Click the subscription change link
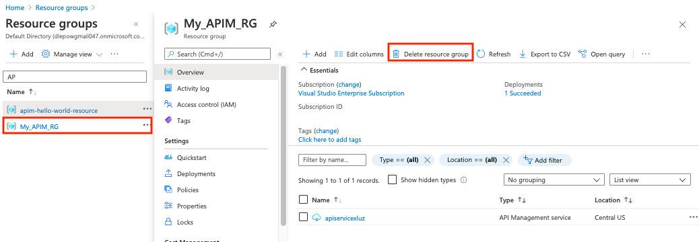This screenshot has width=699, height=242. [x=349, y=85]
